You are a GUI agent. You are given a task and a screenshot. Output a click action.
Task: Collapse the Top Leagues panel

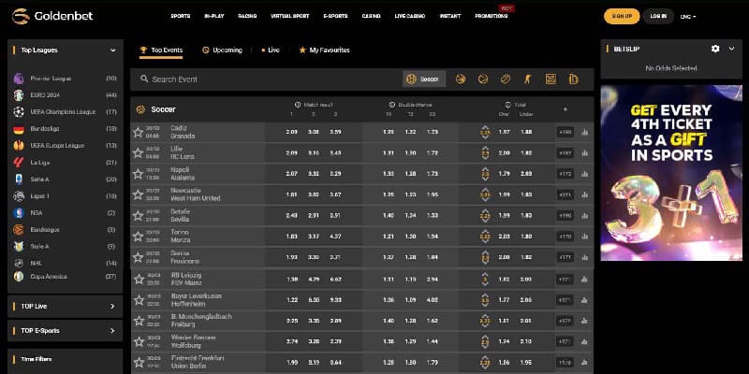point(113,50)
